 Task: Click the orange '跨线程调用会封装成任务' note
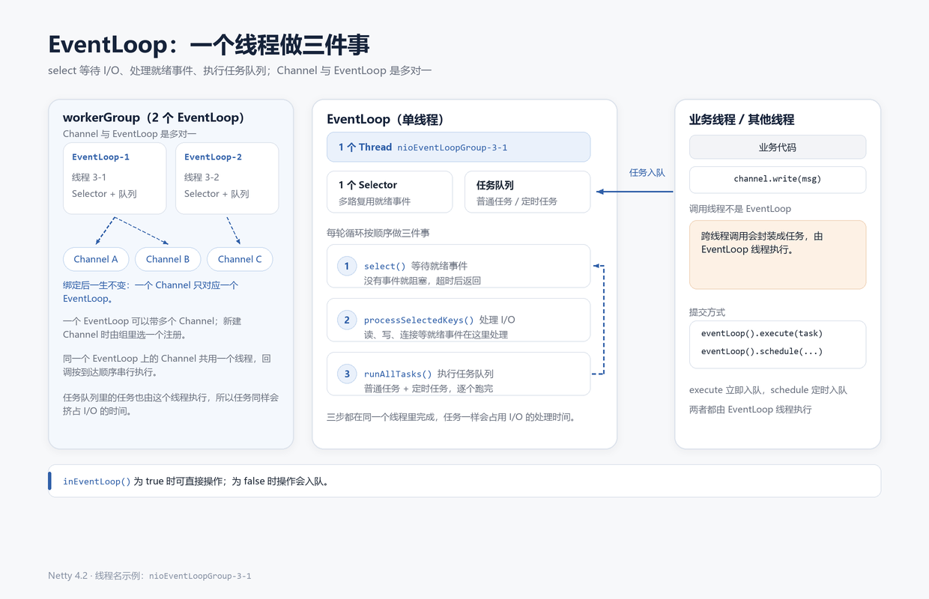pyautogui.click(x=778, y=255)
